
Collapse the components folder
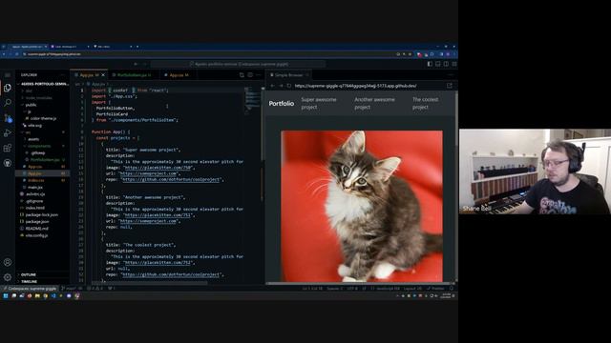click(39, 146)
